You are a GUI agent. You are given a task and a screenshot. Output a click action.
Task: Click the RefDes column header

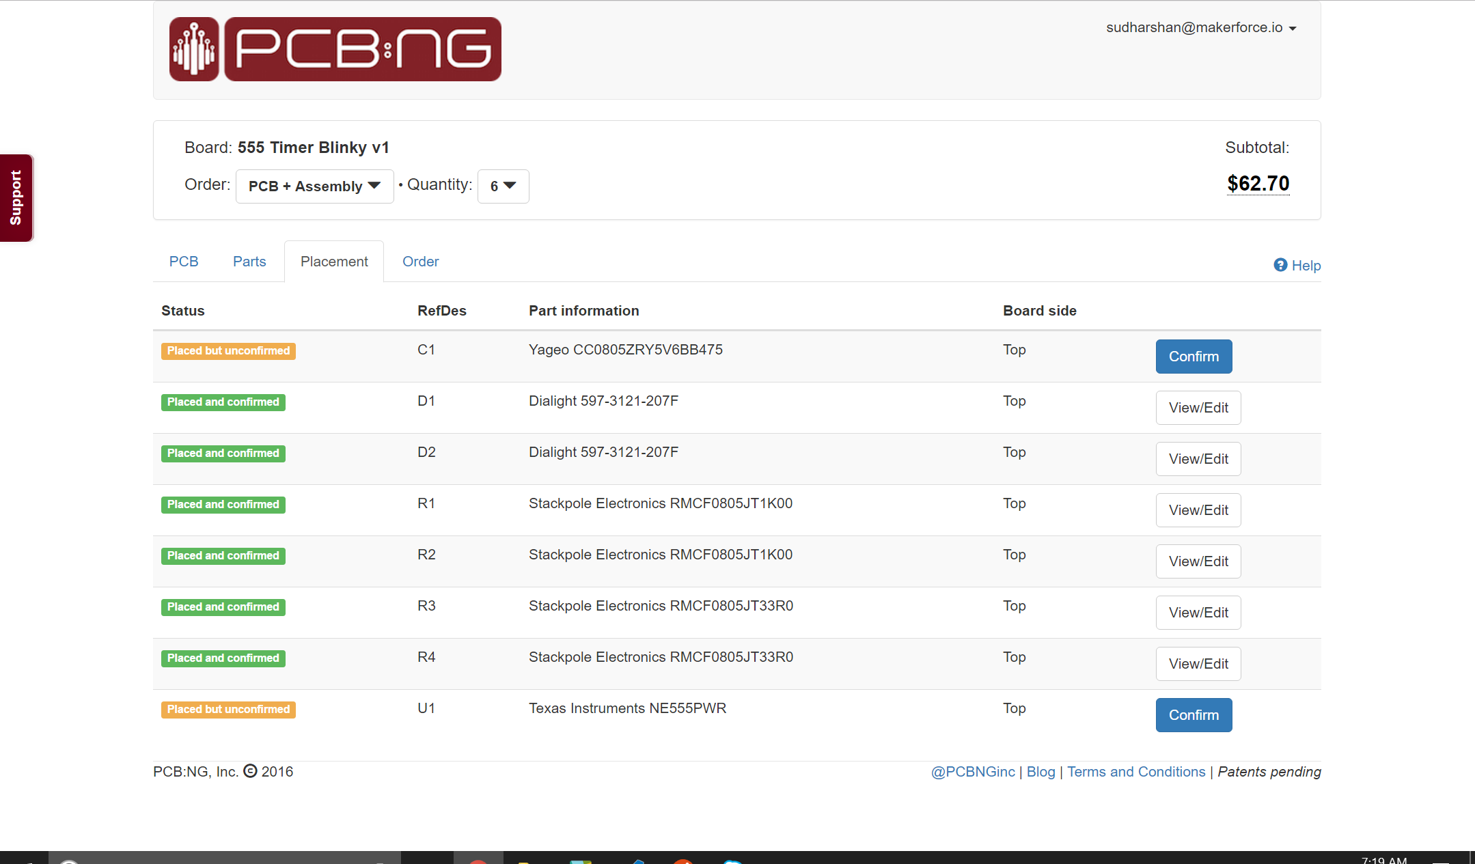tap(442, 311)
